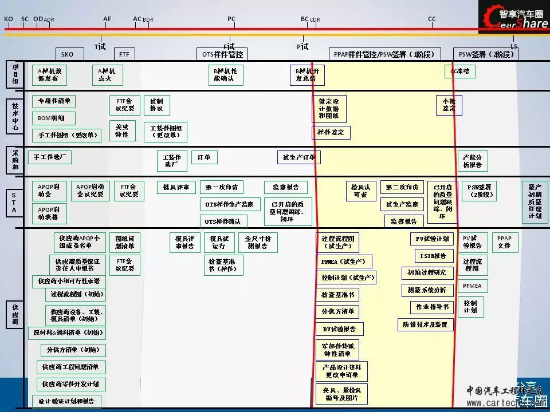
Task: Select the KO milestone on the timeline
Action: pos(9,19)
